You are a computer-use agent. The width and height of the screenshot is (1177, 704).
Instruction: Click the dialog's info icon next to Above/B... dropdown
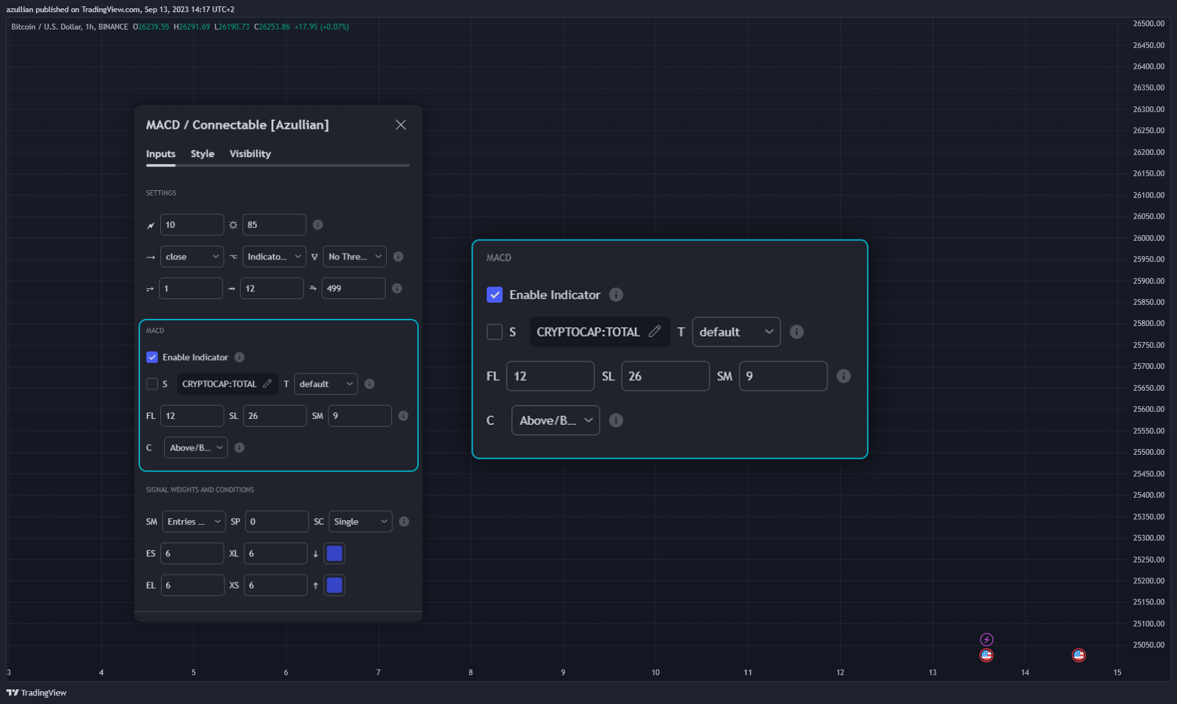click(x=239, y=448)
